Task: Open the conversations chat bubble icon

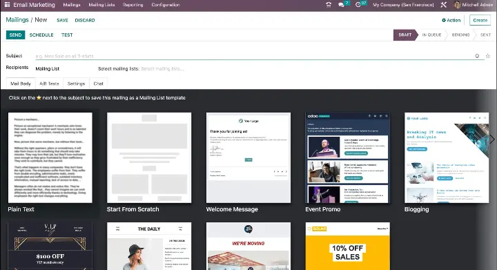Action: click(x=341, y=5)
